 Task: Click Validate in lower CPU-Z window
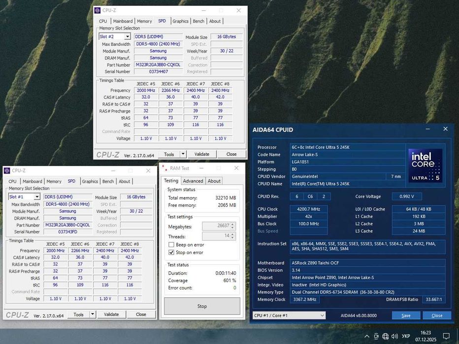pyautogui.click(x=111, y=315)
